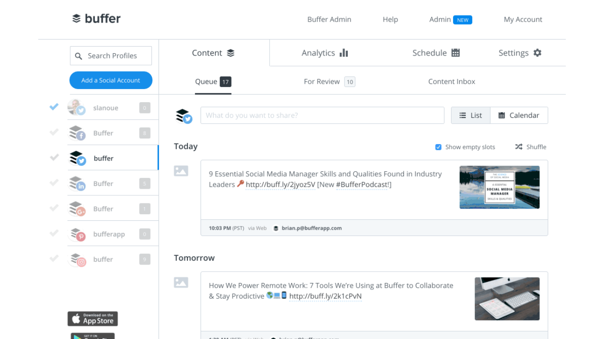Open the Download on the App Store badge
The height and width of the screenshot is (339, 604).
point(92,319)
